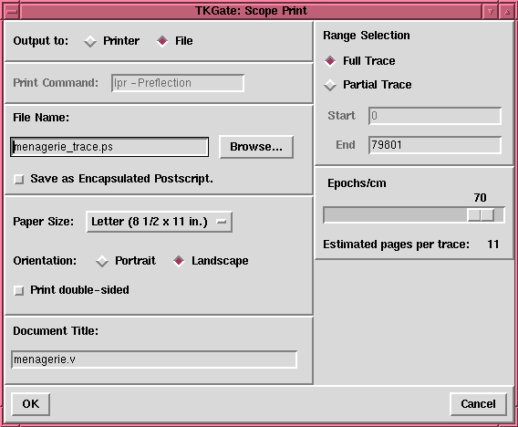Click the Start range value field
The image size is (518, 427).
[435, 116]
